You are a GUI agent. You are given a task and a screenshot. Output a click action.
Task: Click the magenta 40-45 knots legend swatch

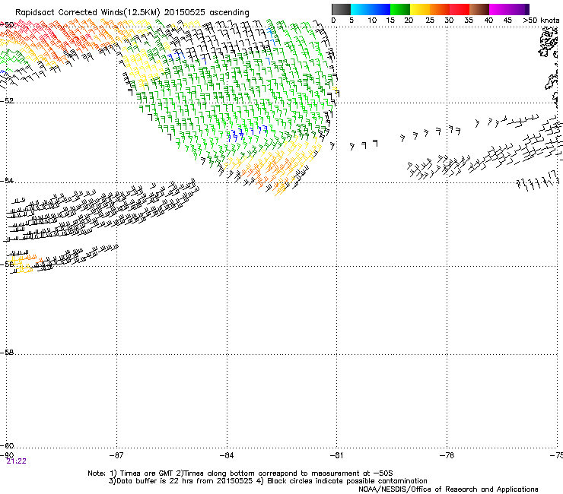click(499, 9)
